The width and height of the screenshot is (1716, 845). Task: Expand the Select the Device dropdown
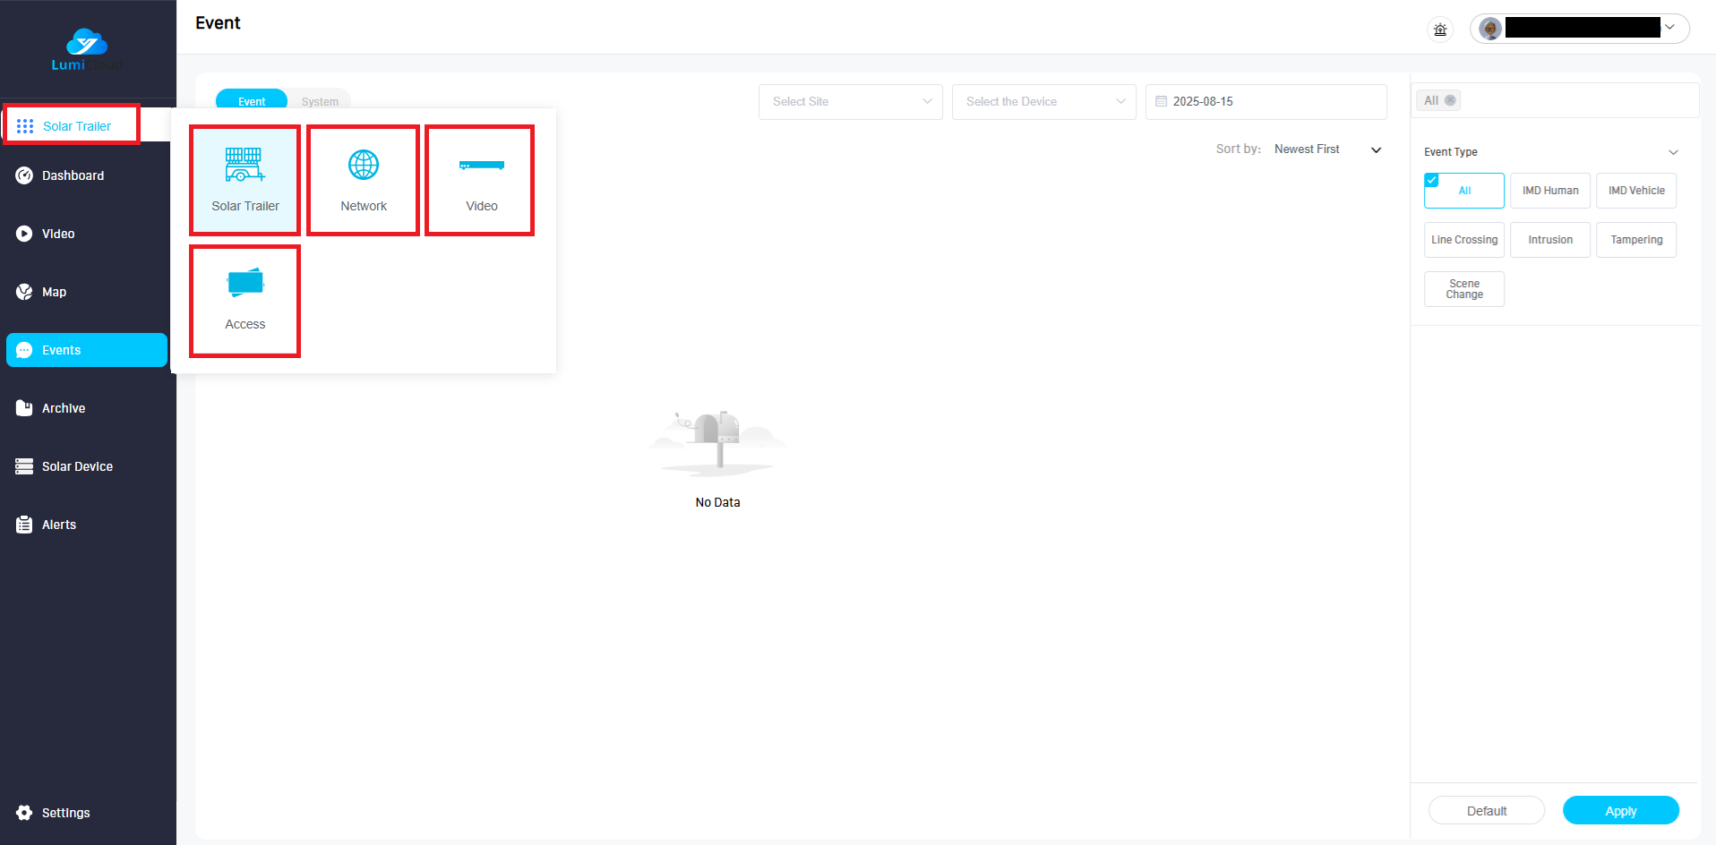click(1043, 102)
